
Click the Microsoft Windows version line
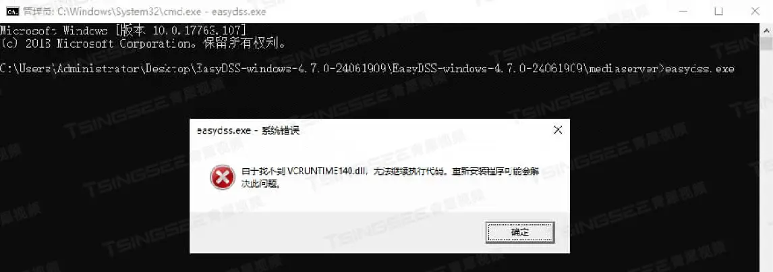pos(123,30)
